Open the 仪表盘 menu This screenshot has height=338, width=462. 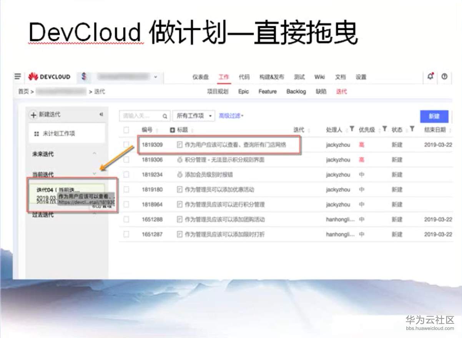tap(201, 77)
